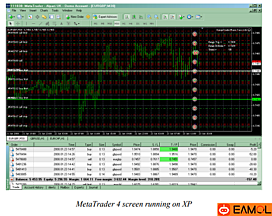Select the cursor arrow tool
The height and width of the screenshot is (216, 272).
pyautogui.click(x=10, y=23)
